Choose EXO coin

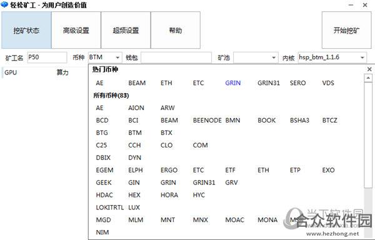click(328, 170)
